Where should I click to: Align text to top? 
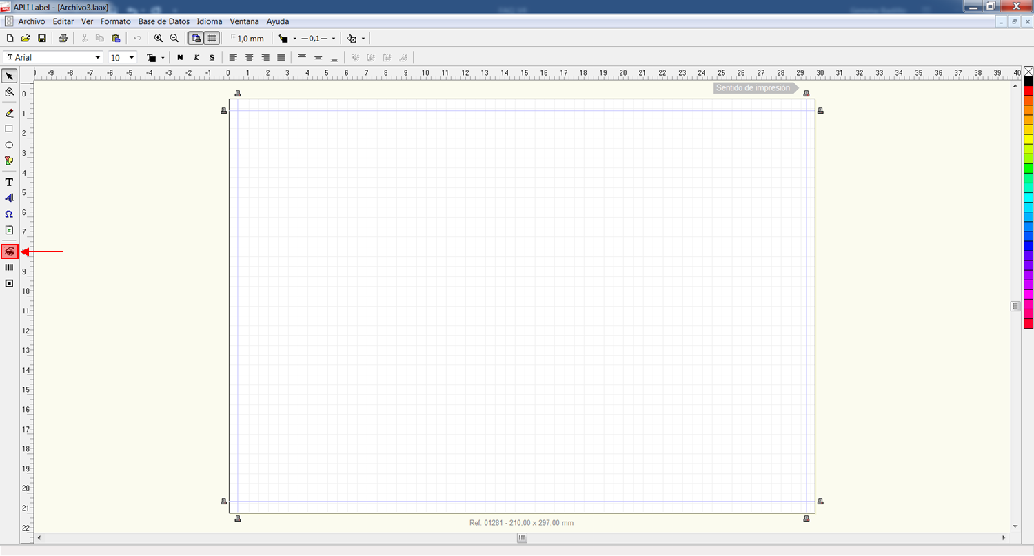click(302, 57)
